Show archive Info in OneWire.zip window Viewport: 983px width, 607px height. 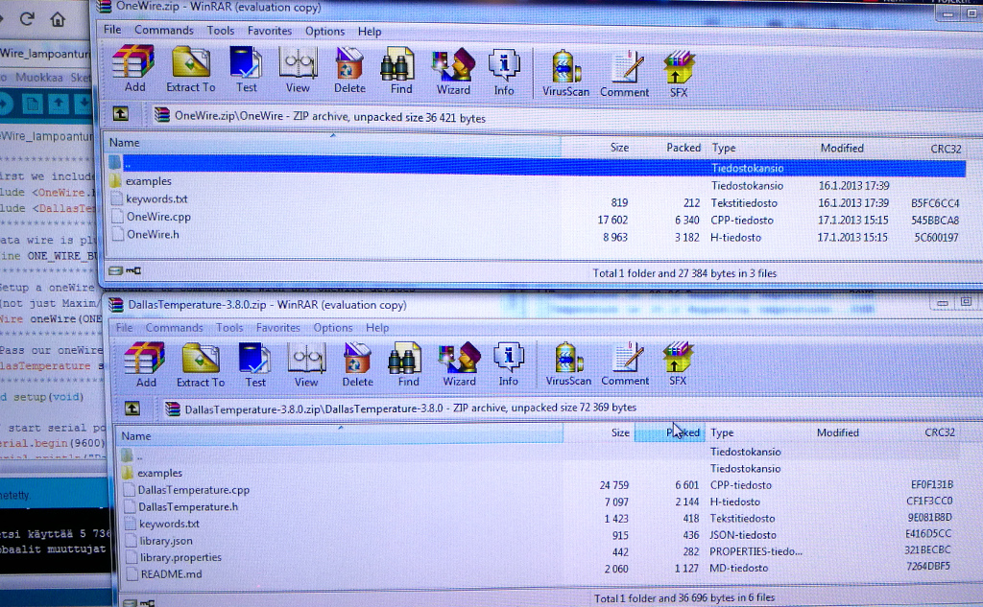pyautogui.click(x=504, y=72)
